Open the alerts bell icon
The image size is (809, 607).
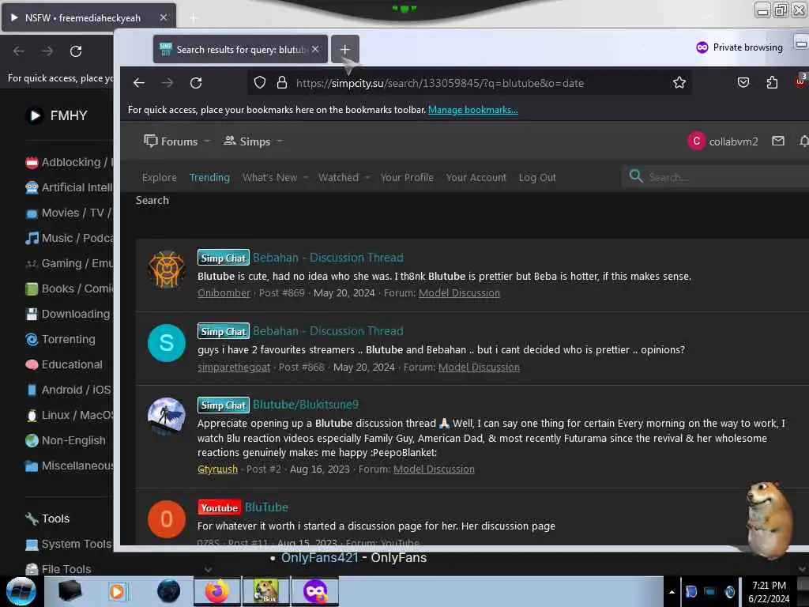[803, 141]
